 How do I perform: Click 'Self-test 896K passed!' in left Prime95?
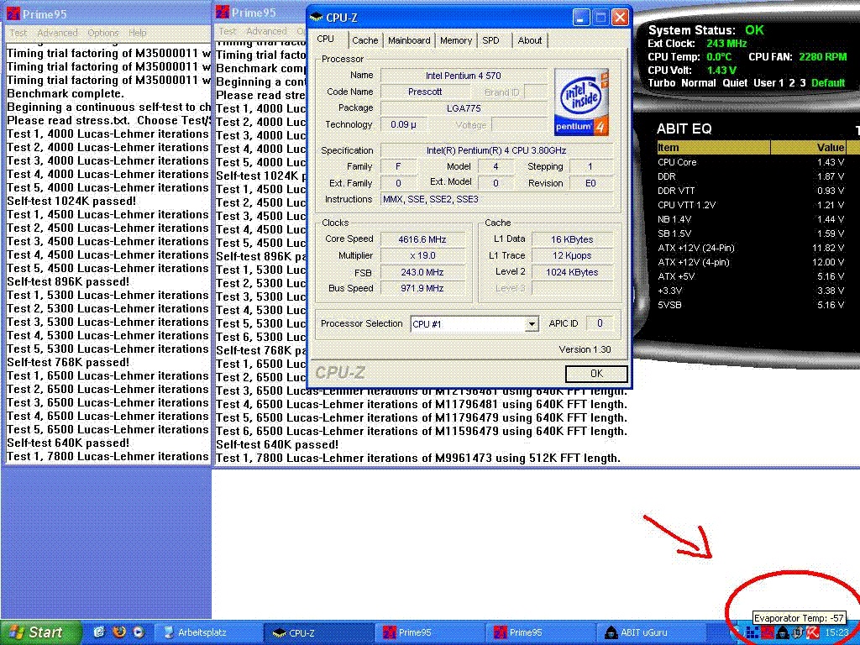coord(68,282)
